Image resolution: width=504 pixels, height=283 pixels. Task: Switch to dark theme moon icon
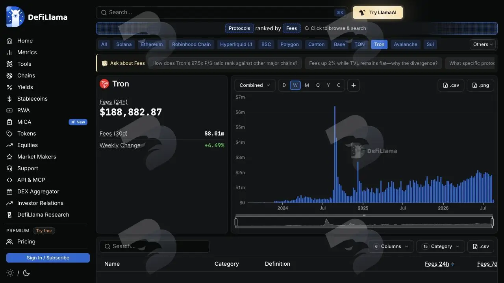tap(26, 273)
